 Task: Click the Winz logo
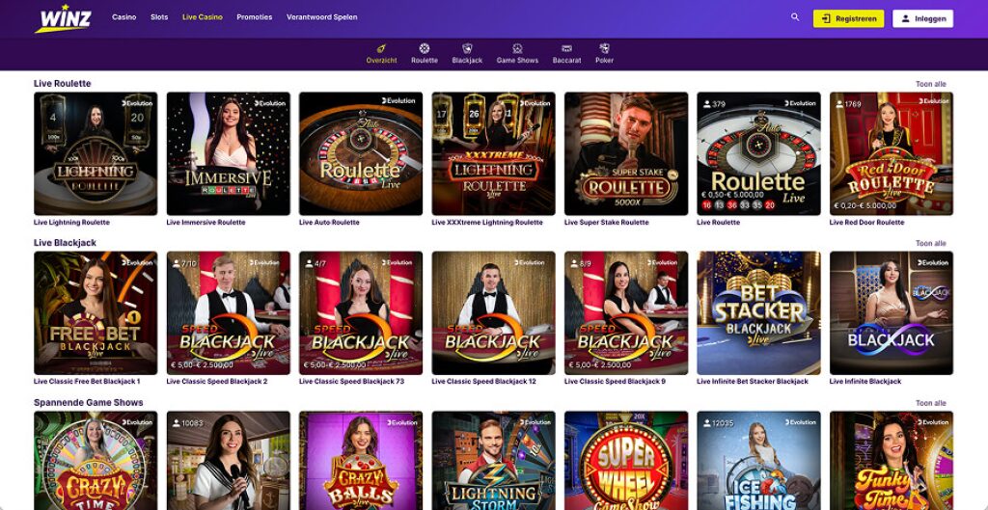pos(64,17)
